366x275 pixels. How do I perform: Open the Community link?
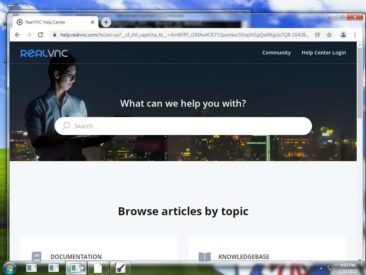pos(276,53)
